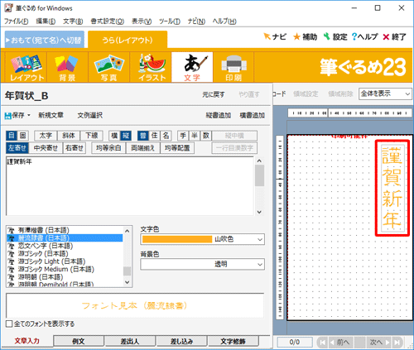Align text 左寄せ left
414x350 pixels.
point(17,148)
